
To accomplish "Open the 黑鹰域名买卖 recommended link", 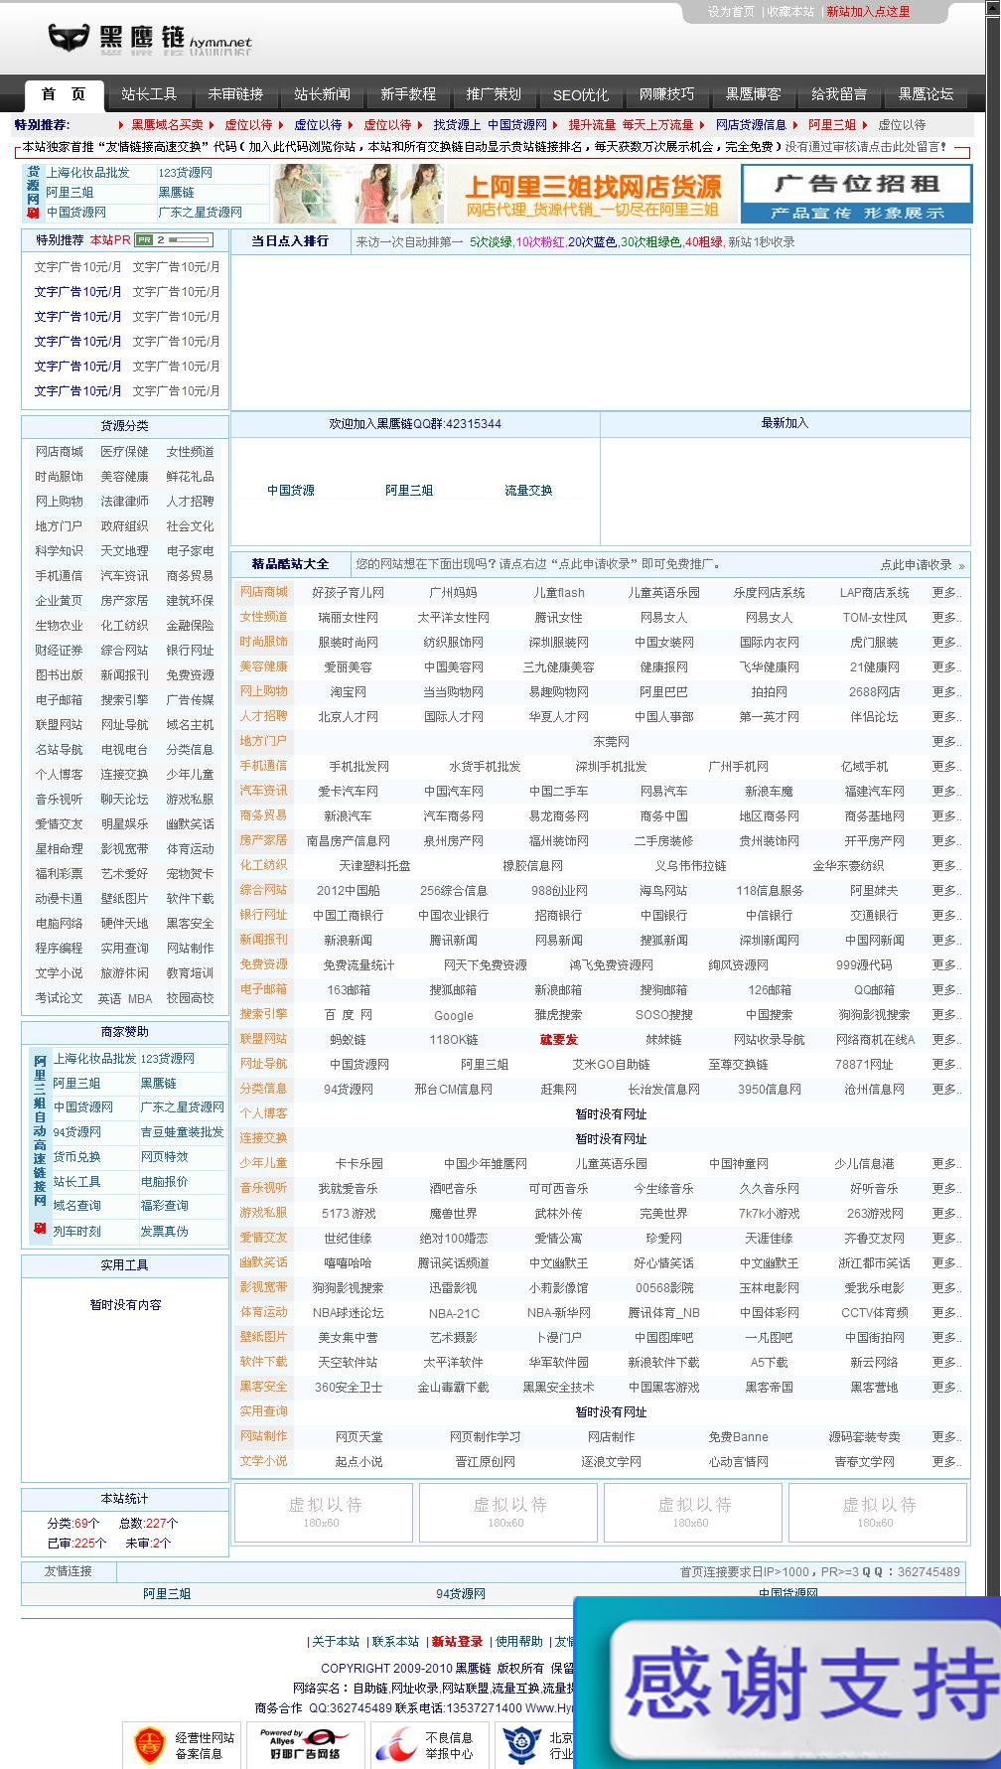I will pos(167,125).
